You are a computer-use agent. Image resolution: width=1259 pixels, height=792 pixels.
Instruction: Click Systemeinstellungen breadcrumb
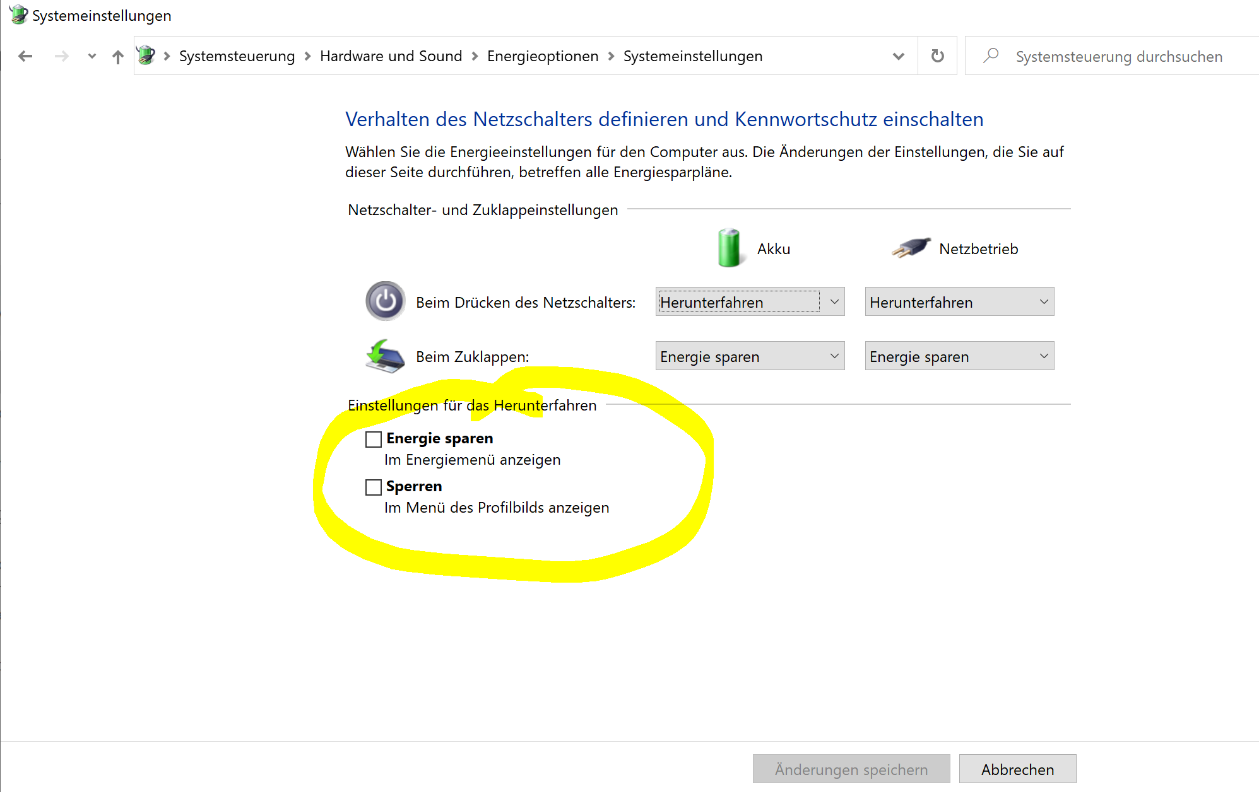tap(693, 56)
